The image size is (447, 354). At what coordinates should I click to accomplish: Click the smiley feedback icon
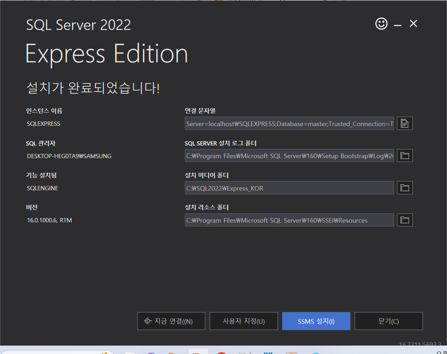pos(381,24)
